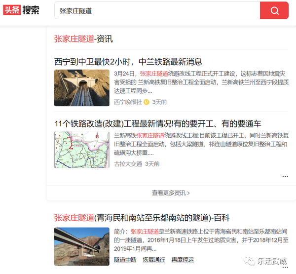
Task: Jump to 再度停运 section link
Action: [x=183, y=260]
